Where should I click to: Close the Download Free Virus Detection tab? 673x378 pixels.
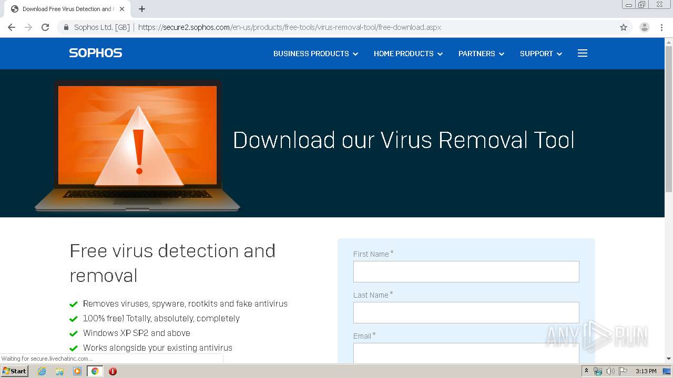coord(122,9)
